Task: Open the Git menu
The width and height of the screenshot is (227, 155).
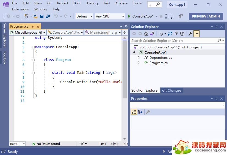Action: pyautogui.click(x=49, y=3)
